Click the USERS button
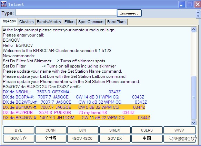Viewport: 201px width, 146px height. (147, 130)
